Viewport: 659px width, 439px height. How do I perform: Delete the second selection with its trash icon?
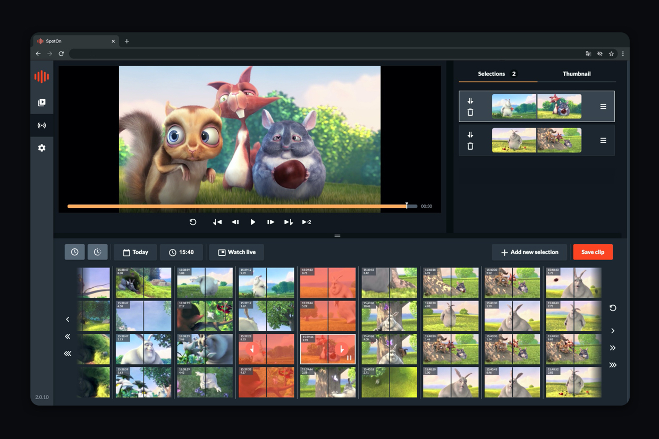470,147
